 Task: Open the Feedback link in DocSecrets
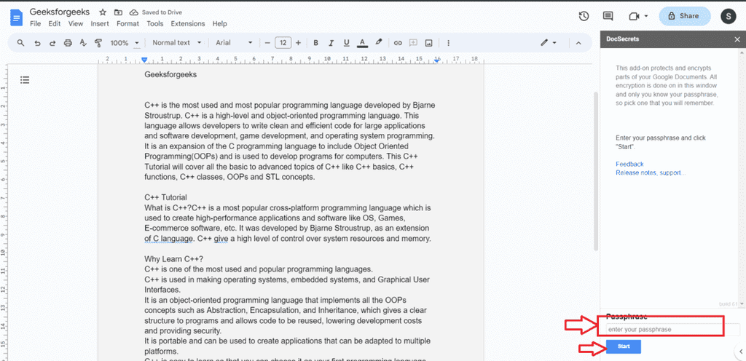(629, 164)
